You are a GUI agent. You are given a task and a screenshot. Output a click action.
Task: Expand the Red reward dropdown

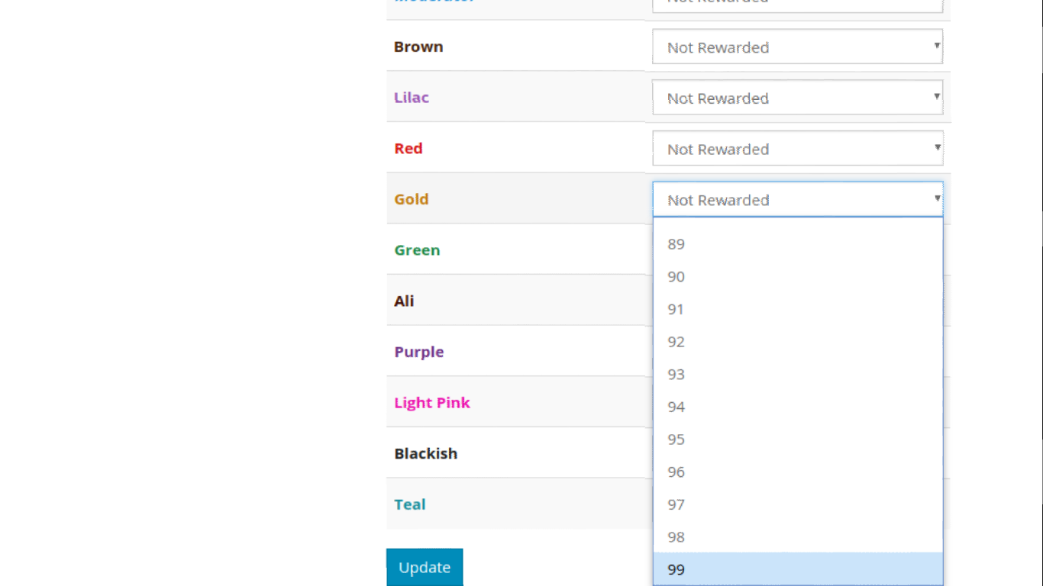coord(797,149)
